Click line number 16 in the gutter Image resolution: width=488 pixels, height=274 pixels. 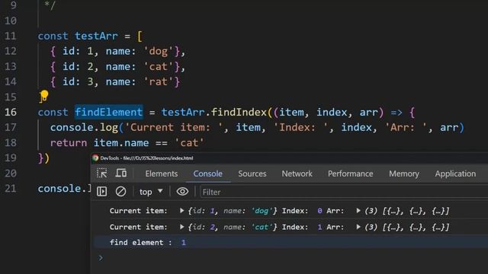[11, 112]
